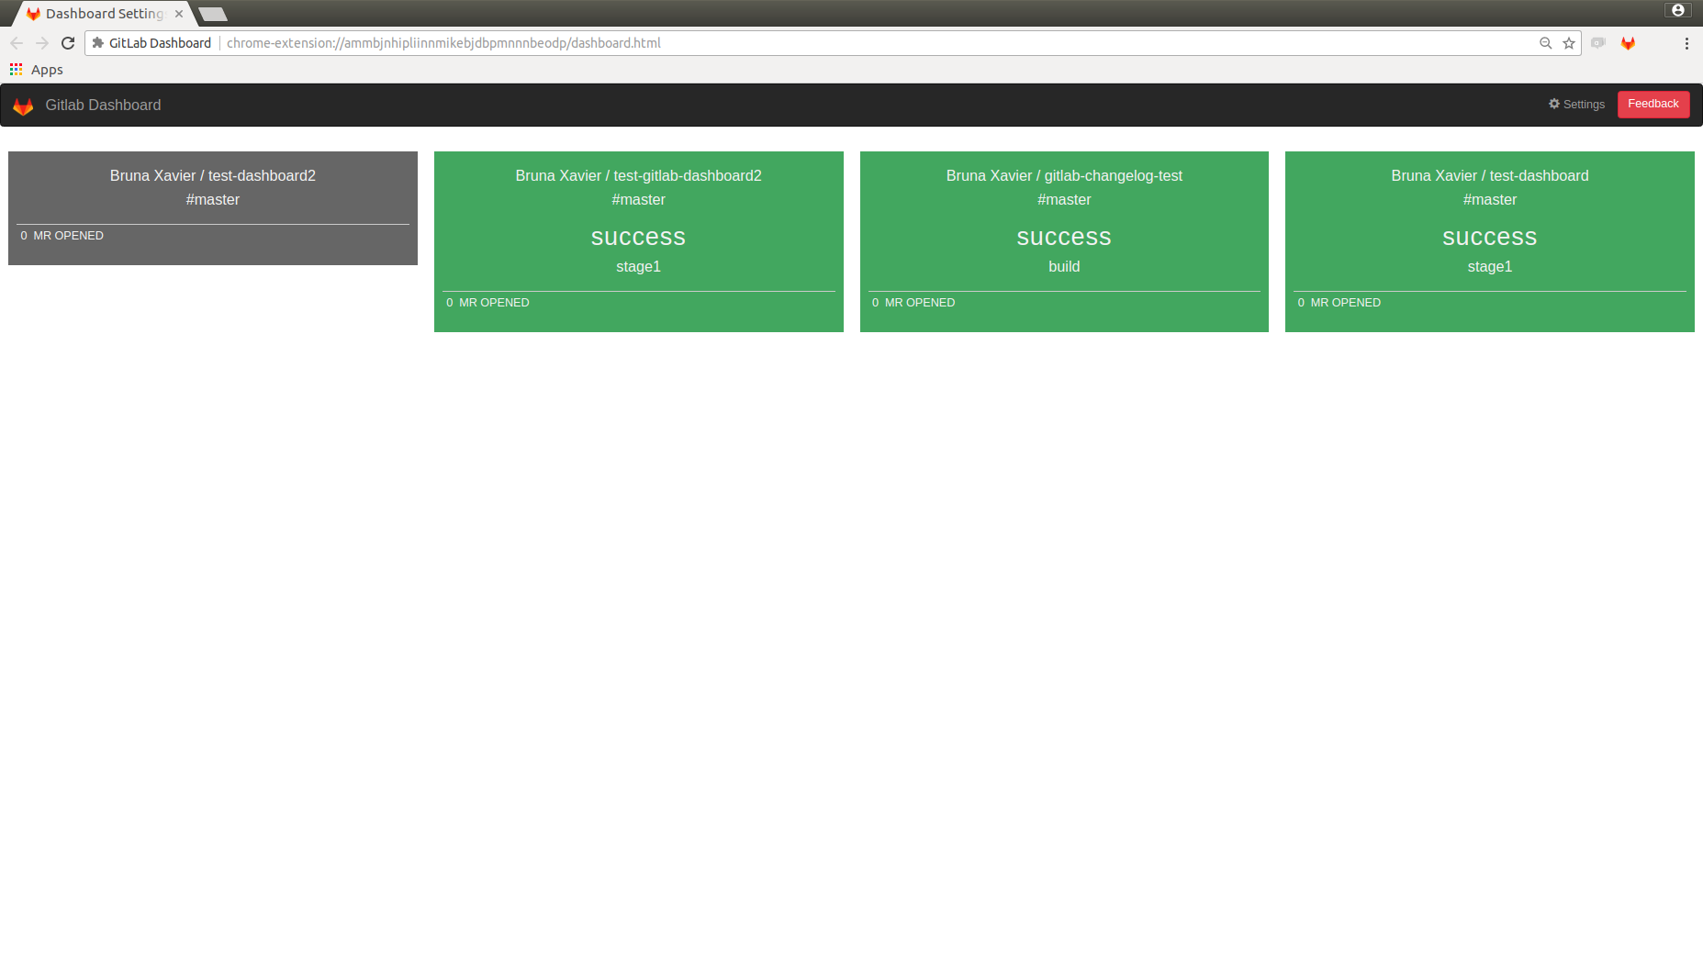Viewport: 1703px width, 969px height.
Task: Click the extension puzzle icon in address bar
Action: click(98, 43)
